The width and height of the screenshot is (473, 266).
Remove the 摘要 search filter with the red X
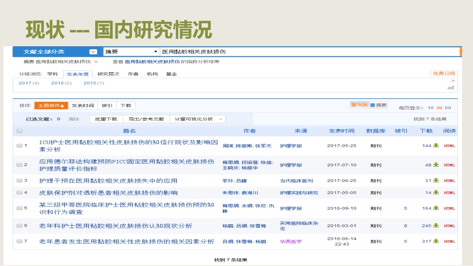[x=96, y=62]
